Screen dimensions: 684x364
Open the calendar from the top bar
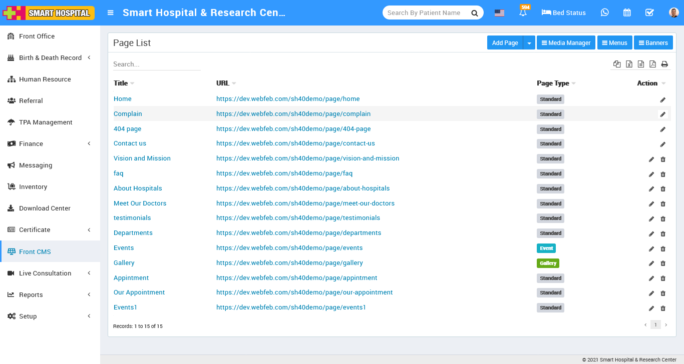tap(627, 12)
